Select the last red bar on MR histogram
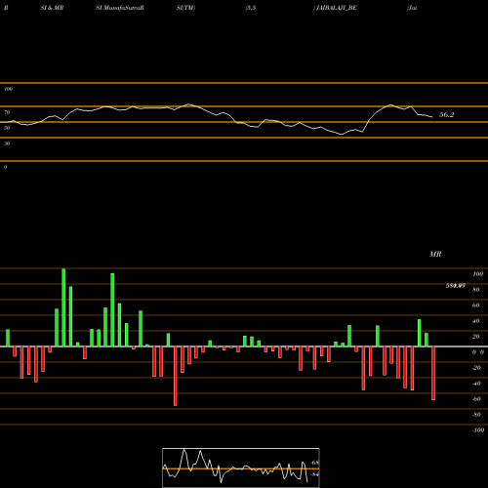The height and width of the screenshot is (488, 488). (433, 373)
